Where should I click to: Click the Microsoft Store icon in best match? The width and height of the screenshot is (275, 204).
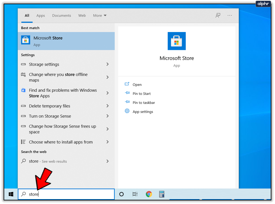click(26, 40)
